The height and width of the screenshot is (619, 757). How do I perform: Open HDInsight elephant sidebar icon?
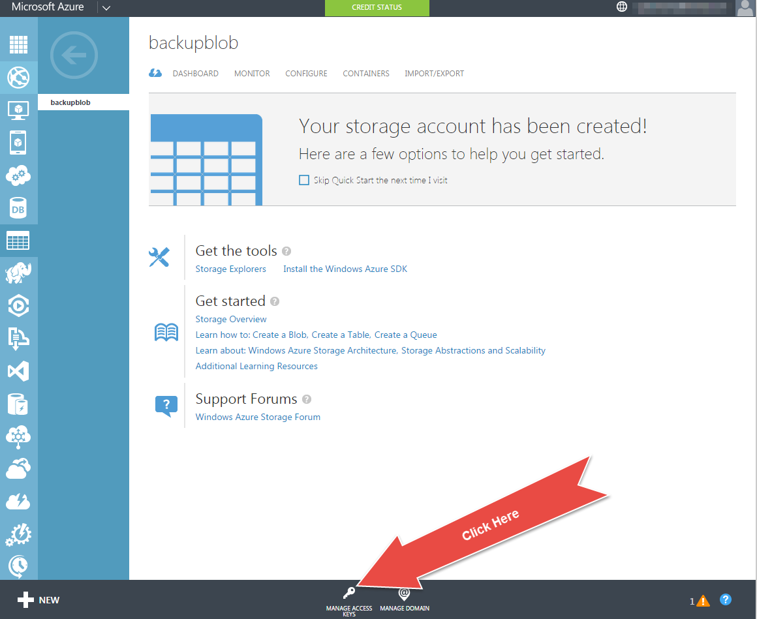pos(18,273)
